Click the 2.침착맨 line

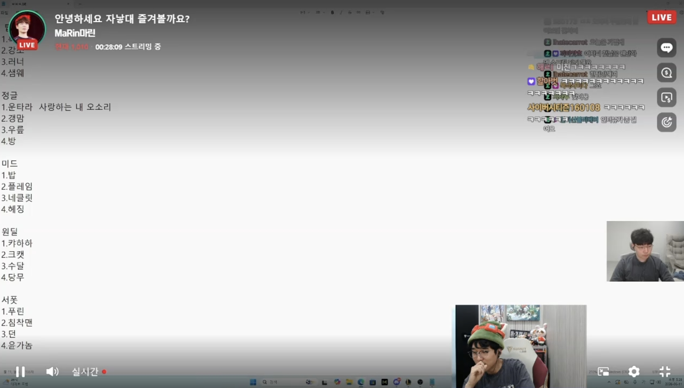pos(17,322)
